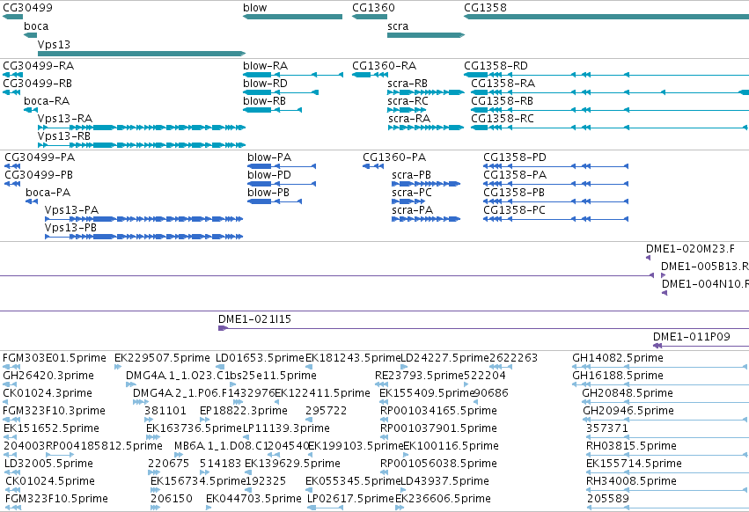Click the EK229507.5prime EST label

(x=162, y=358)
